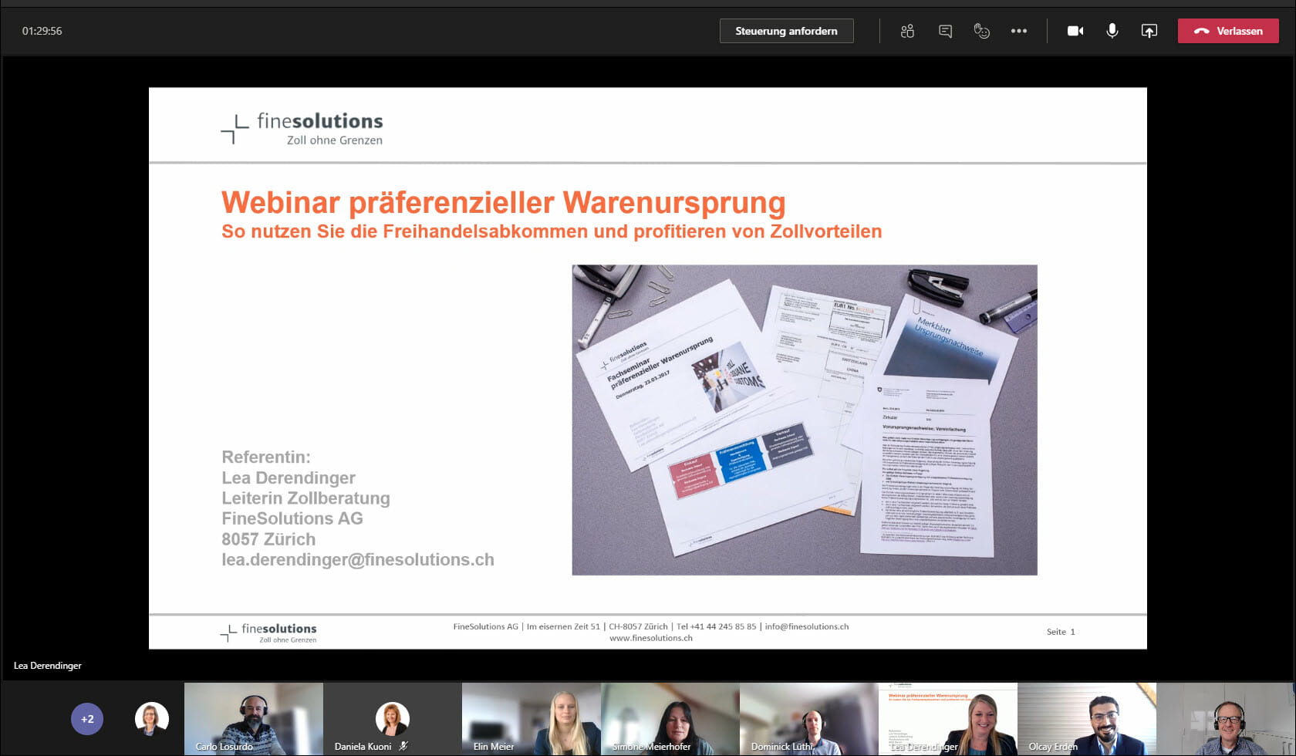The image size is (1296, 756).
Task: Click the red Verlassen button
Action: coord(1228,31)
